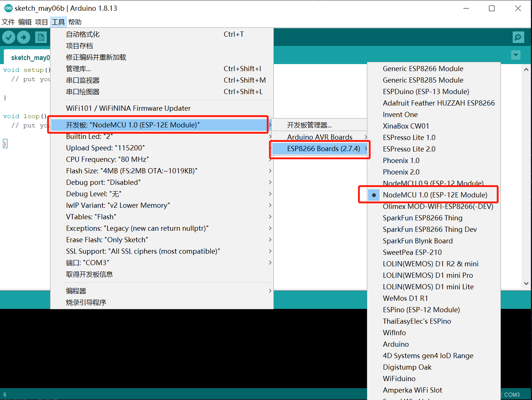
Task: Click the editor scrollbar down arrow
Action: pos(526,283)
